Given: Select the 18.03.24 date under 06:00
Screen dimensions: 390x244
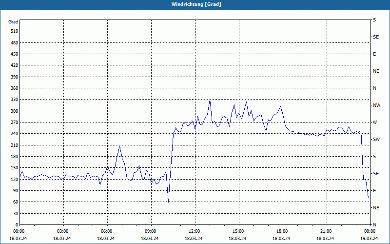Looking at the screenshot, I should pos(106,238).
